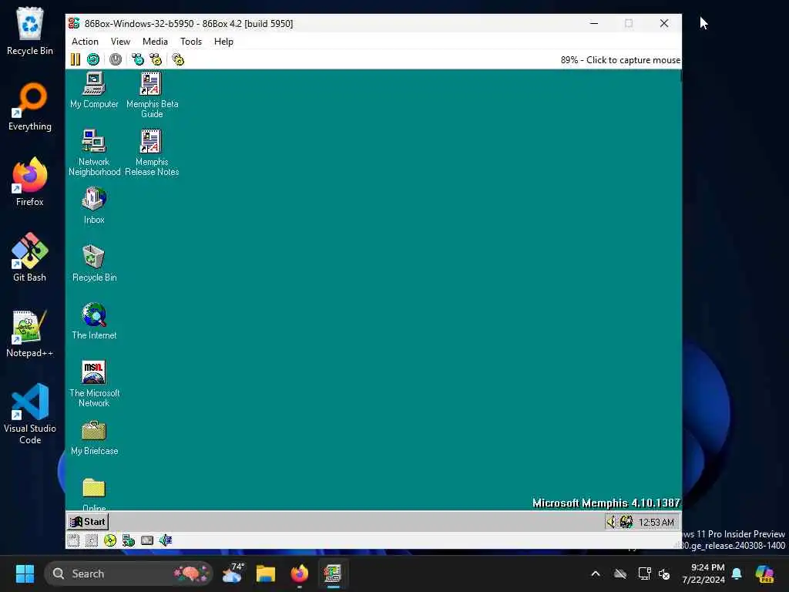
Task: Open 86Box settings gear icon
Action: [178, 59]
